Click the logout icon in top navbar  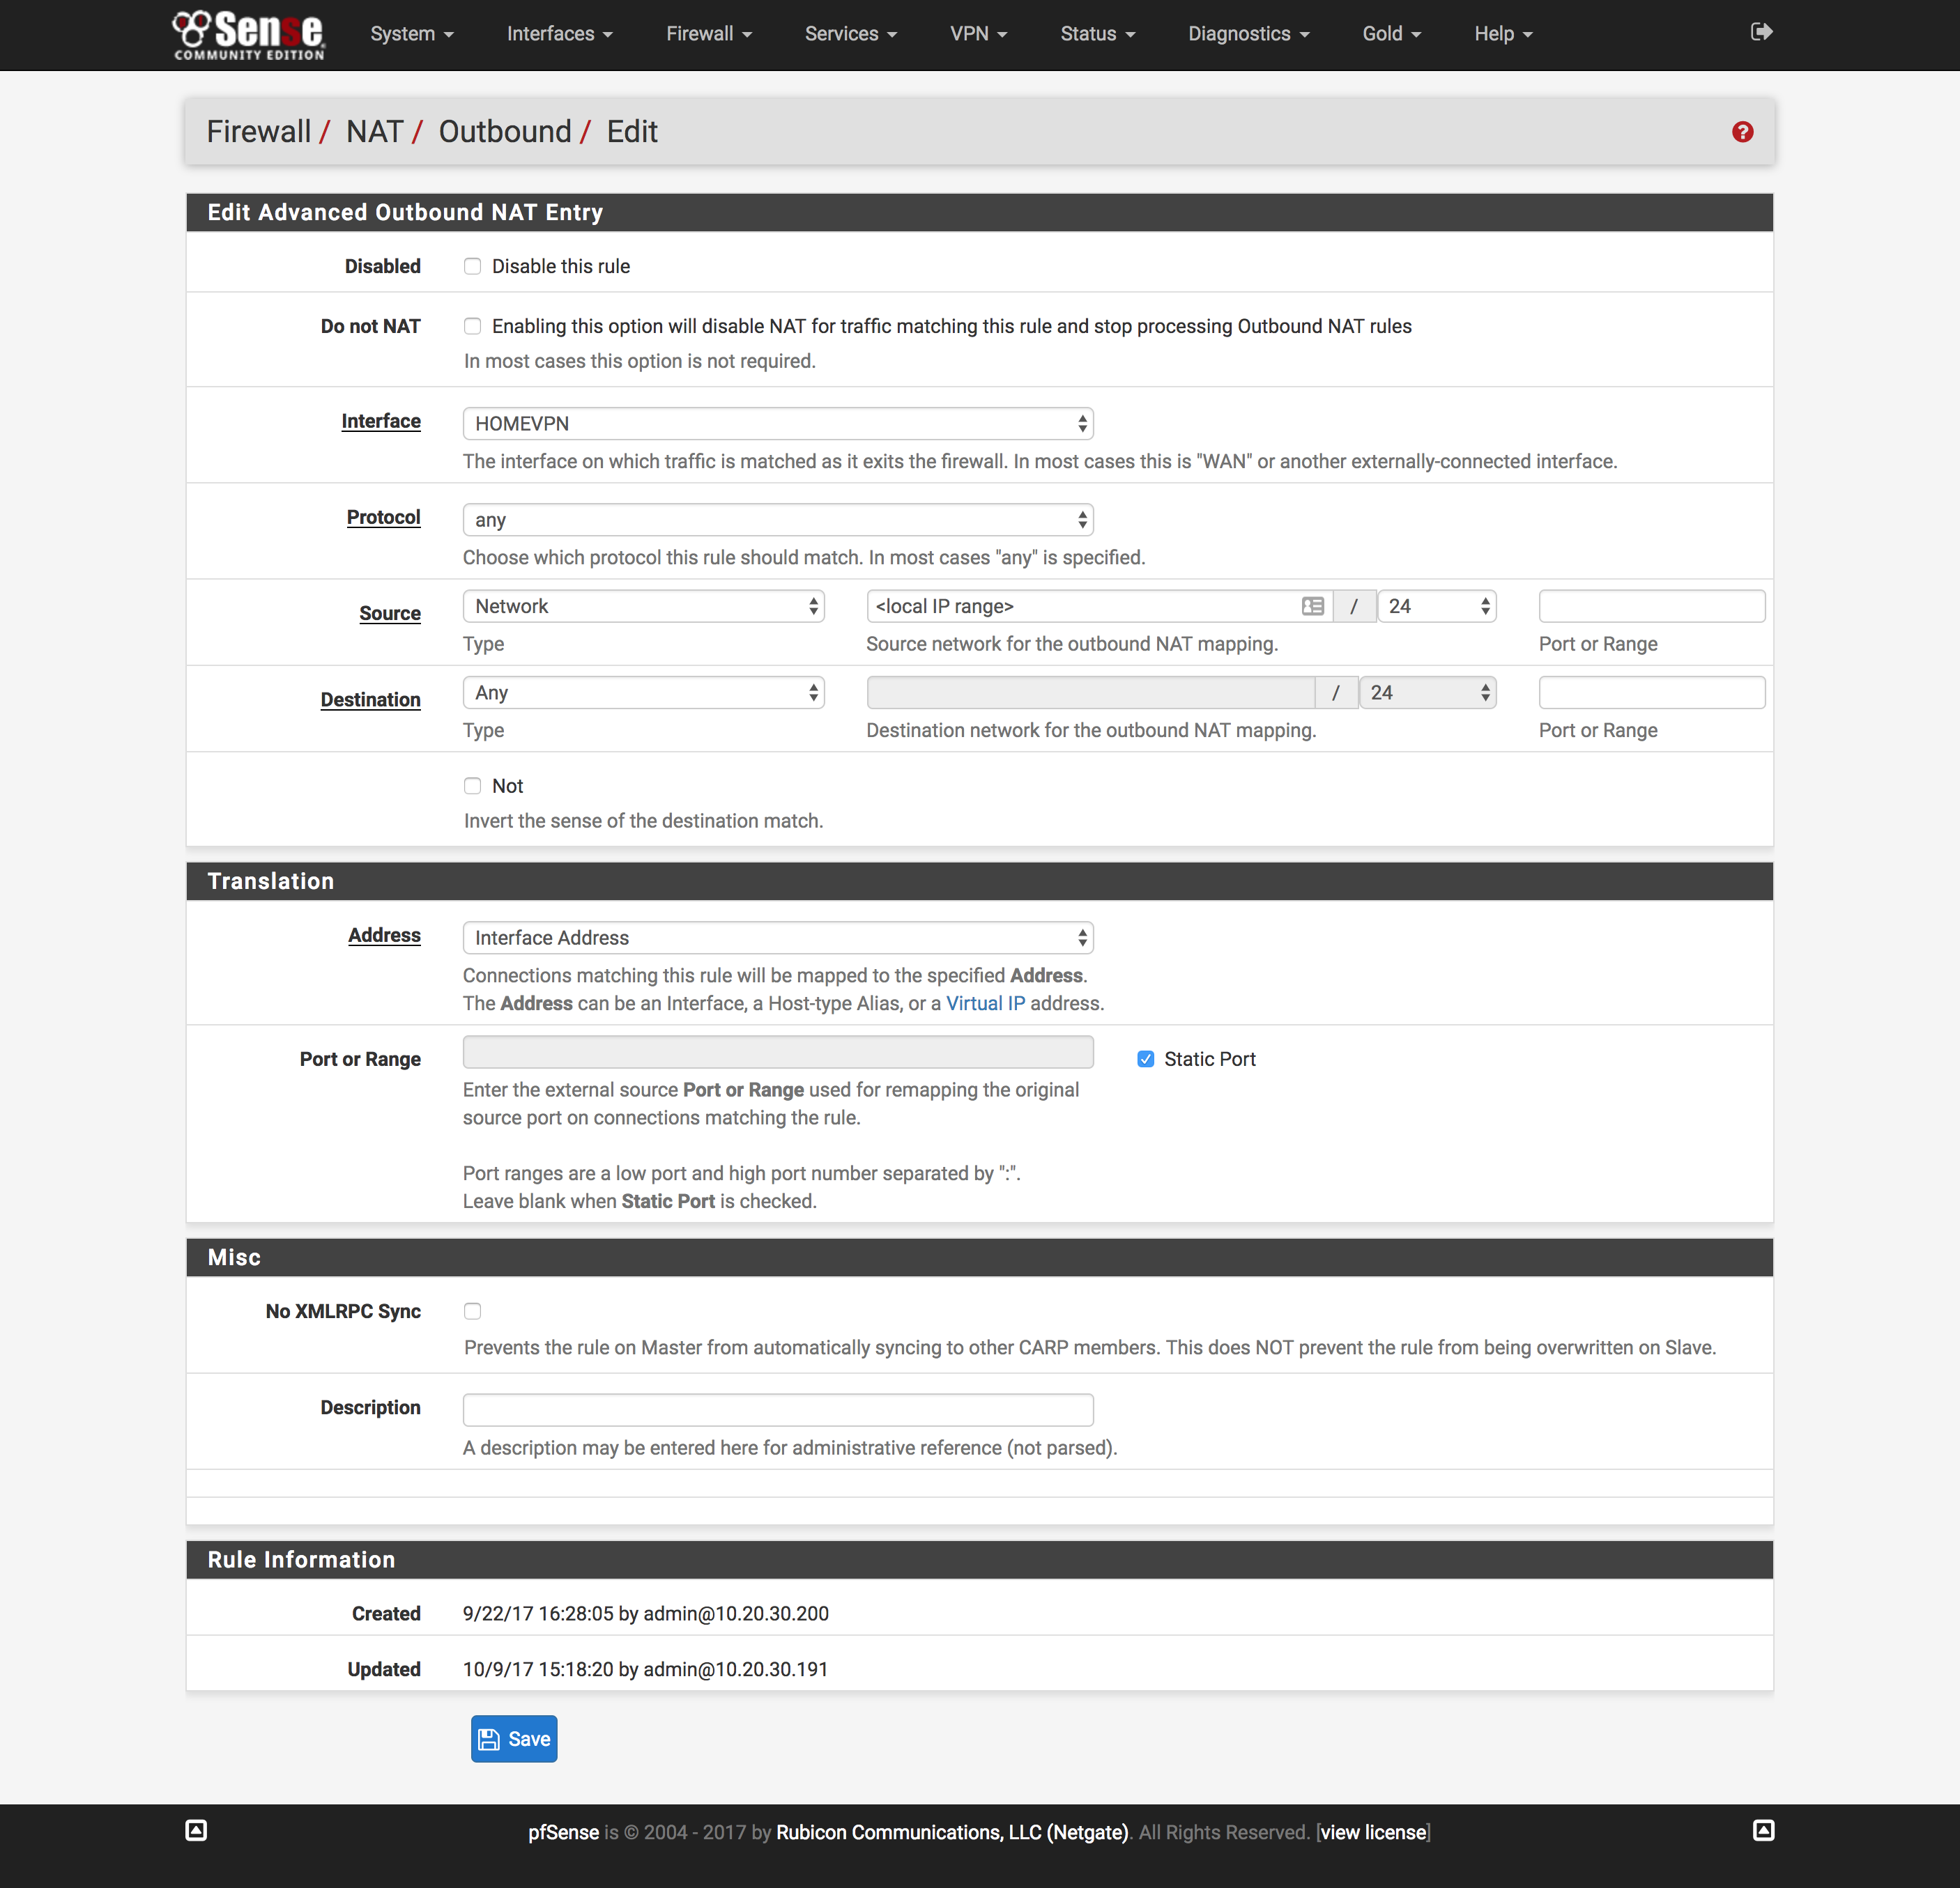tap(1761, 32)
